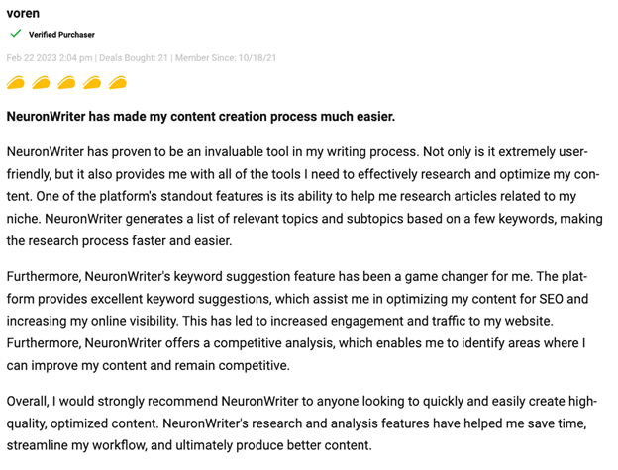Click the line beginning "can improve my content"
The width and height of the screenshot is (618, 470).
tap(148, 365)
